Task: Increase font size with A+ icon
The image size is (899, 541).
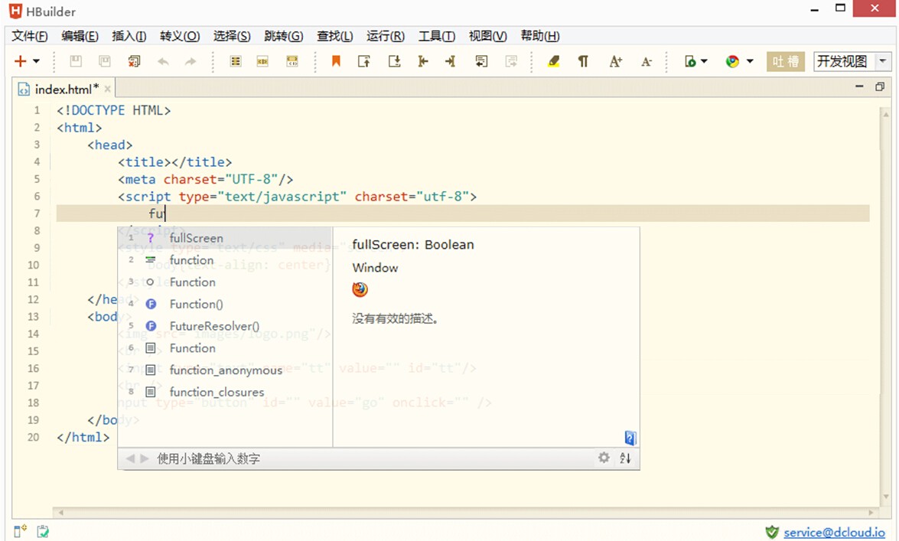Action: click(x=616, y=60)
